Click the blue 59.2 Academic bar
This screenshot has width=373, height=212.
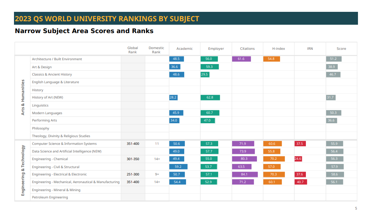[x=178, y=167]
